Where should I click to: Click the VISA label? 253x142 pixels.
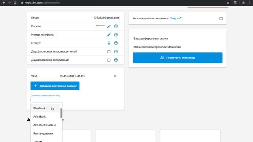(34, 76)
